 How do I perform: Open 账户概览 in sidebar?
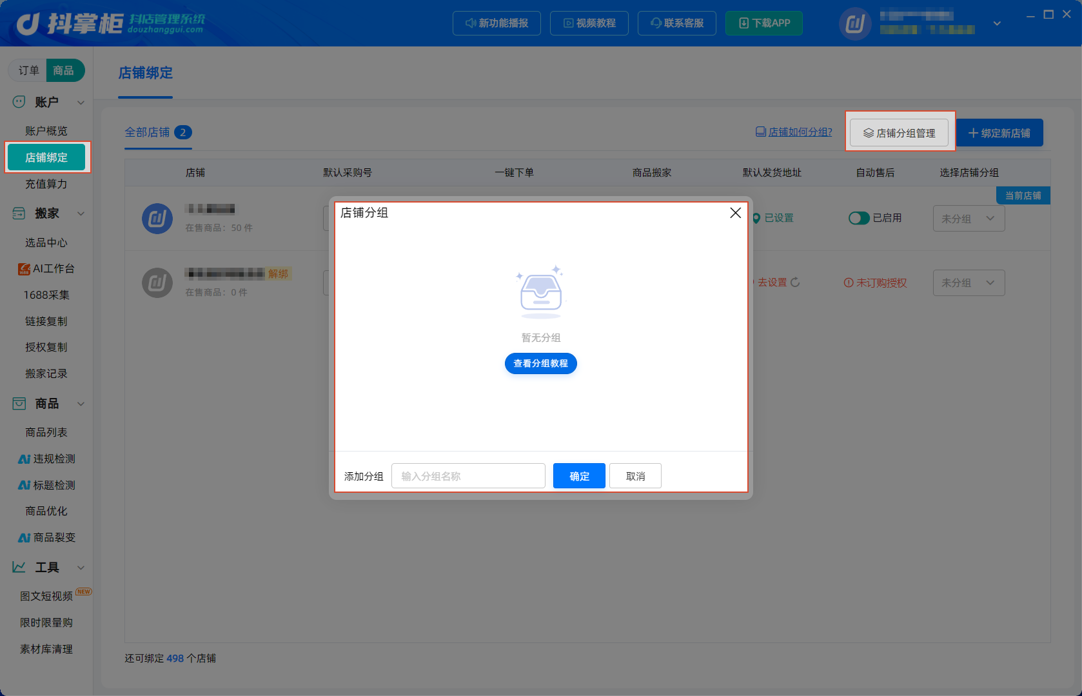[x=46, y=131]
